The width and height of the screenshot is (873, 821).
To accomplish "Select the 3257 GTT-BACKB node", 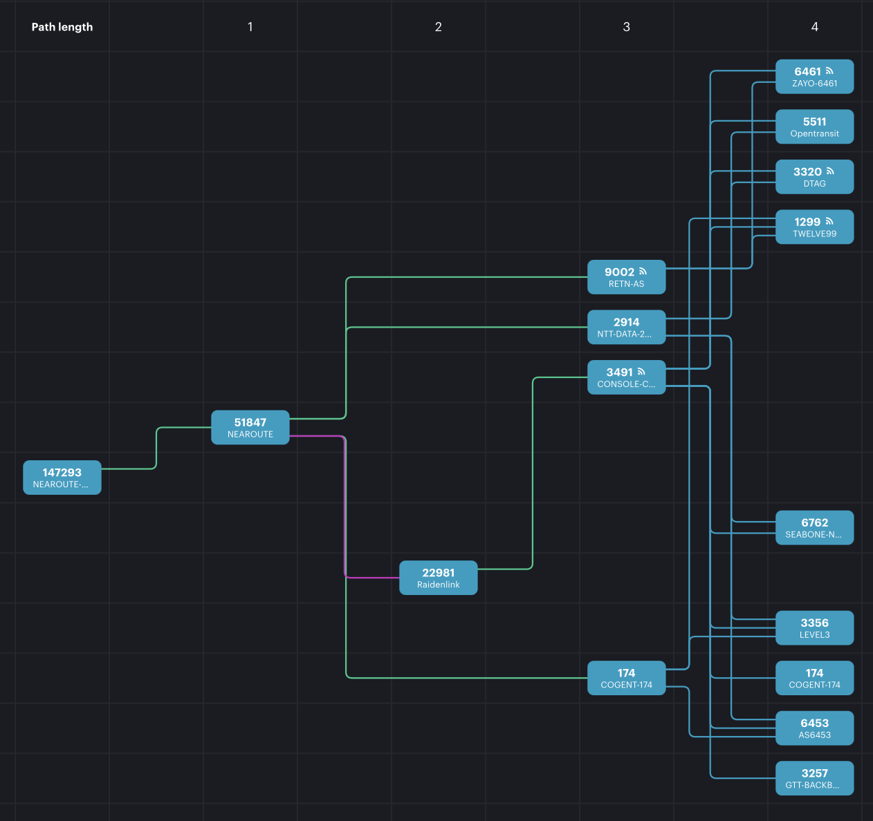I will 814,778.
